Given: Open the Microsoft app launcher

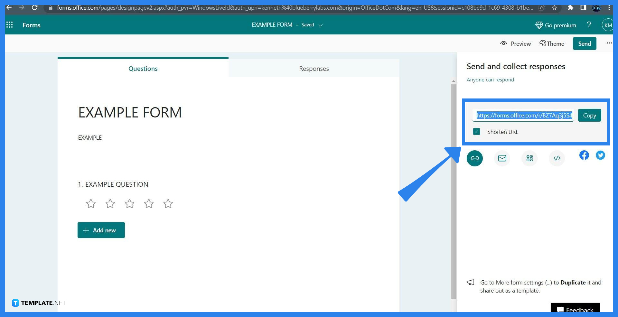Looking at the screenshot, I should click(x=10, y=25).
